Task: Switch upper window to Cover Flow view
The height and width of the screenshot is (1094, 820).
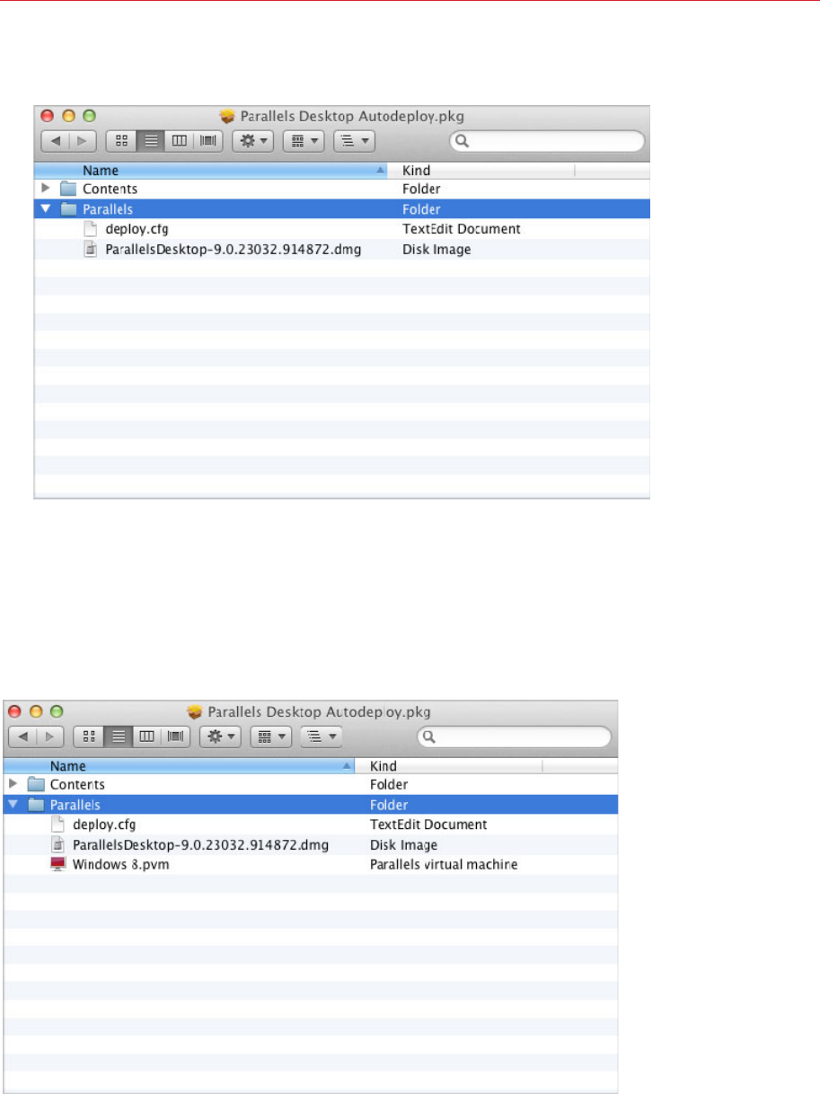Action: (209, 141)
